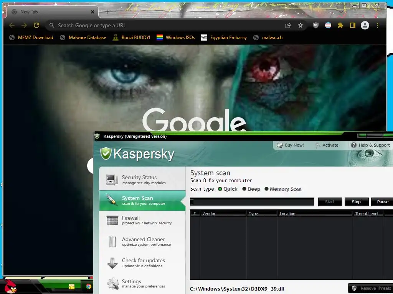Sort results by Type column
The width and height of the screenshot is (393, 294).
click(262, 214)
